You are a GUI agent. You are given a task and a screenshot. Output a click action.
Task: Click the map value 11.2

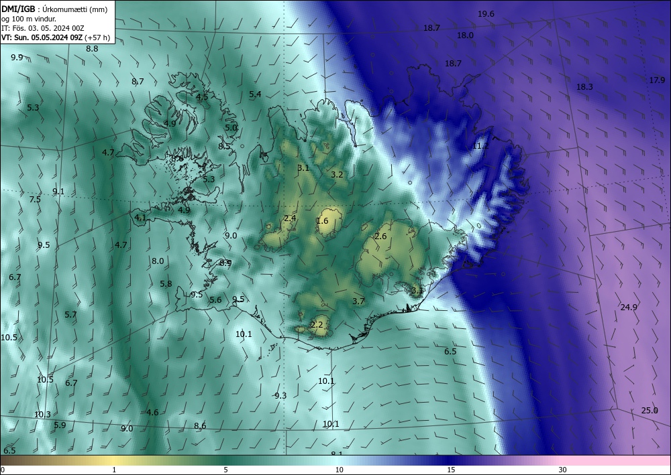coord(480,146)
